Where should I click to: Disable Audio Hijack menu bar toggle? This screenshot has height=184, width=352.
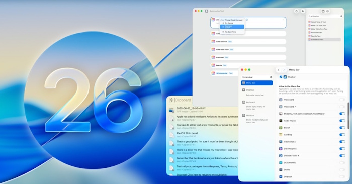pos(342,121)
